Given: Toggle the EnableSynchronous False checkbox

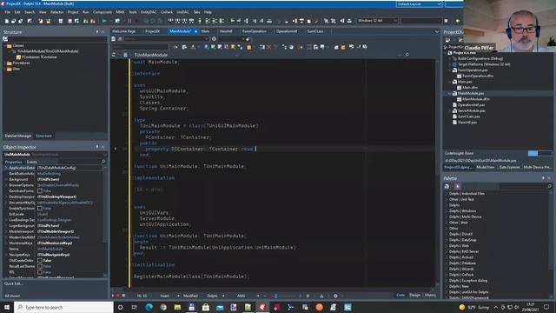Looking at the screenshot, I should 40,209.
